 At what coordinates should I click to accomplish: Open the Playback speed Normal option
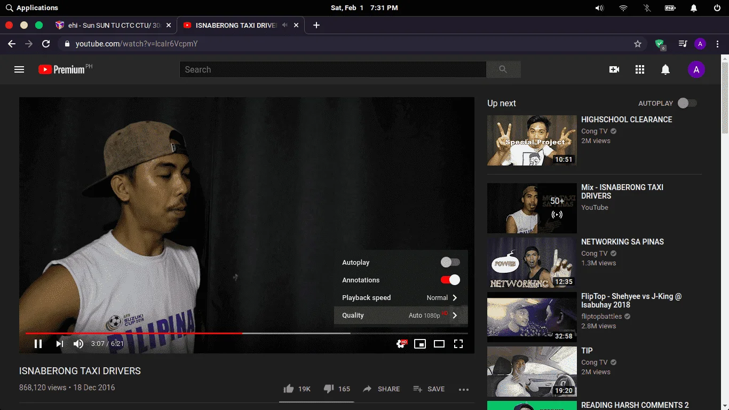tap(401, 298)
